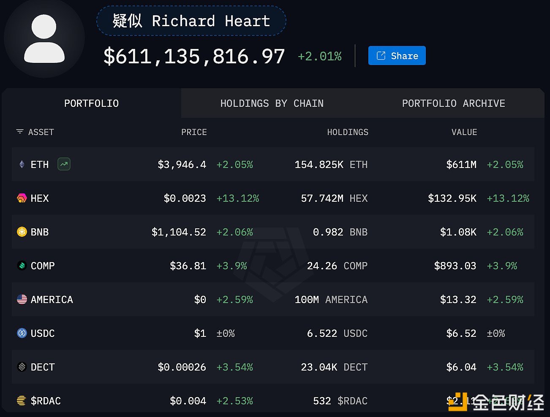Click the $RDAC token icon
This screenshot has width=550, height=417.
pos(22,401)
